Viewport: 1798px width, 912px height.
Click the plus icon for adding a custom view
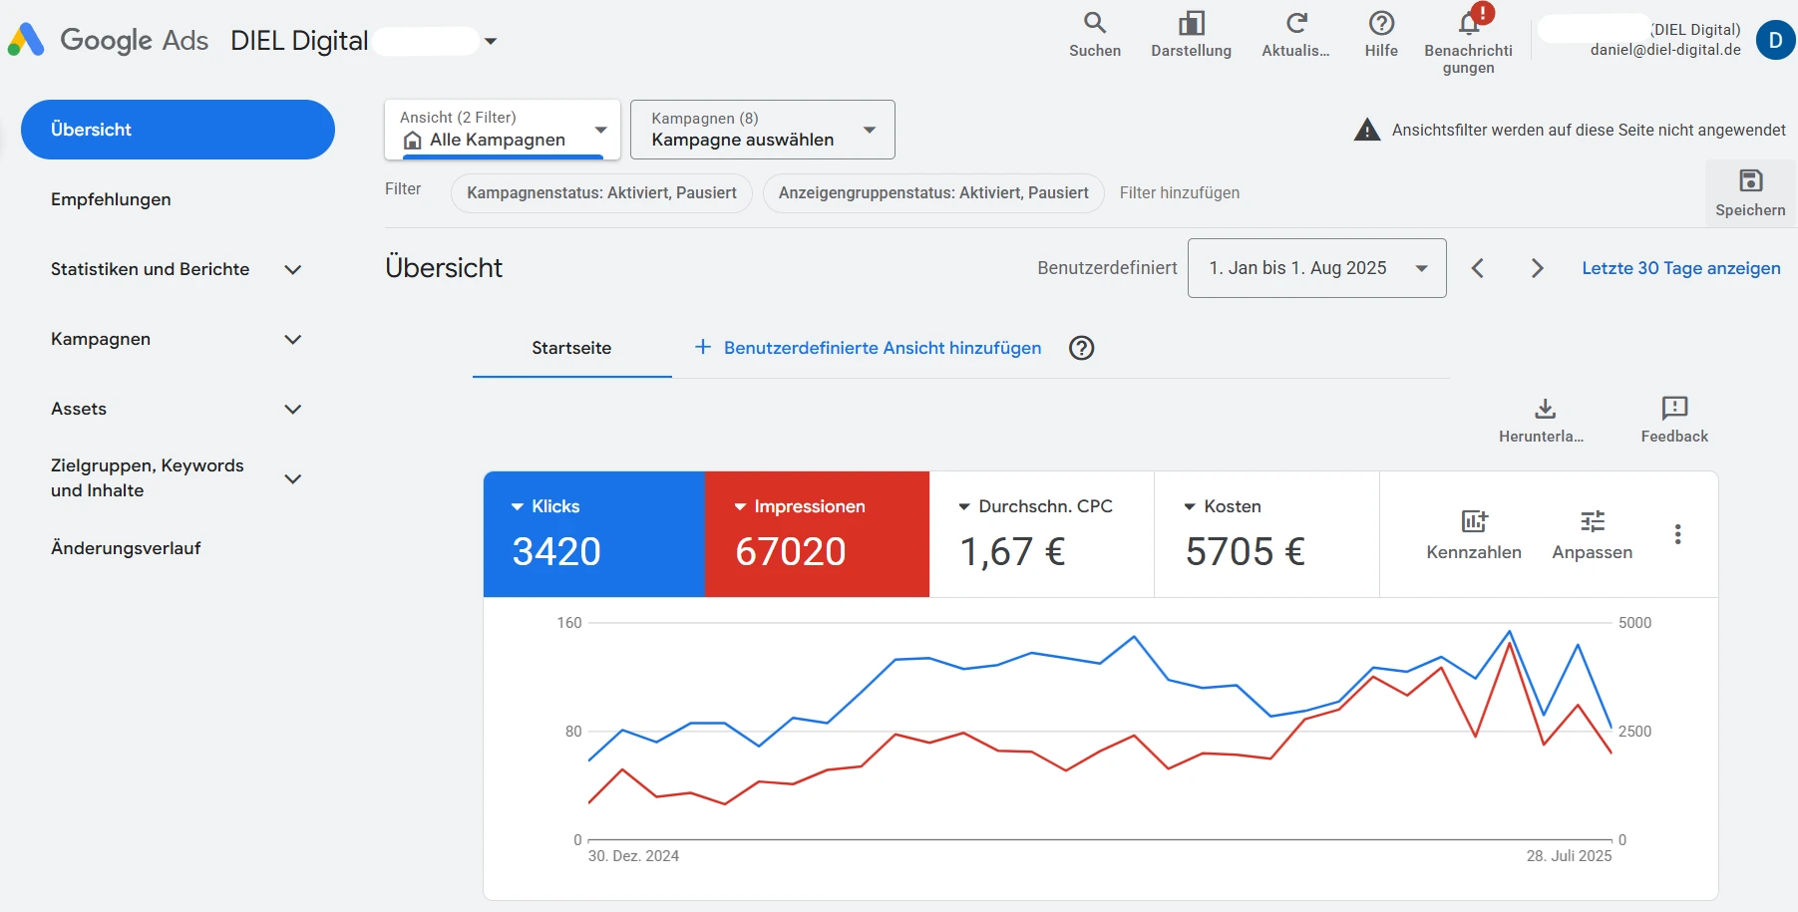click(703, 347)
